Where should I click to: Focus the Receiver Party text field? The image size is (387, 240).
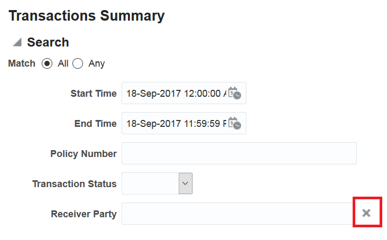coord(236,214)
